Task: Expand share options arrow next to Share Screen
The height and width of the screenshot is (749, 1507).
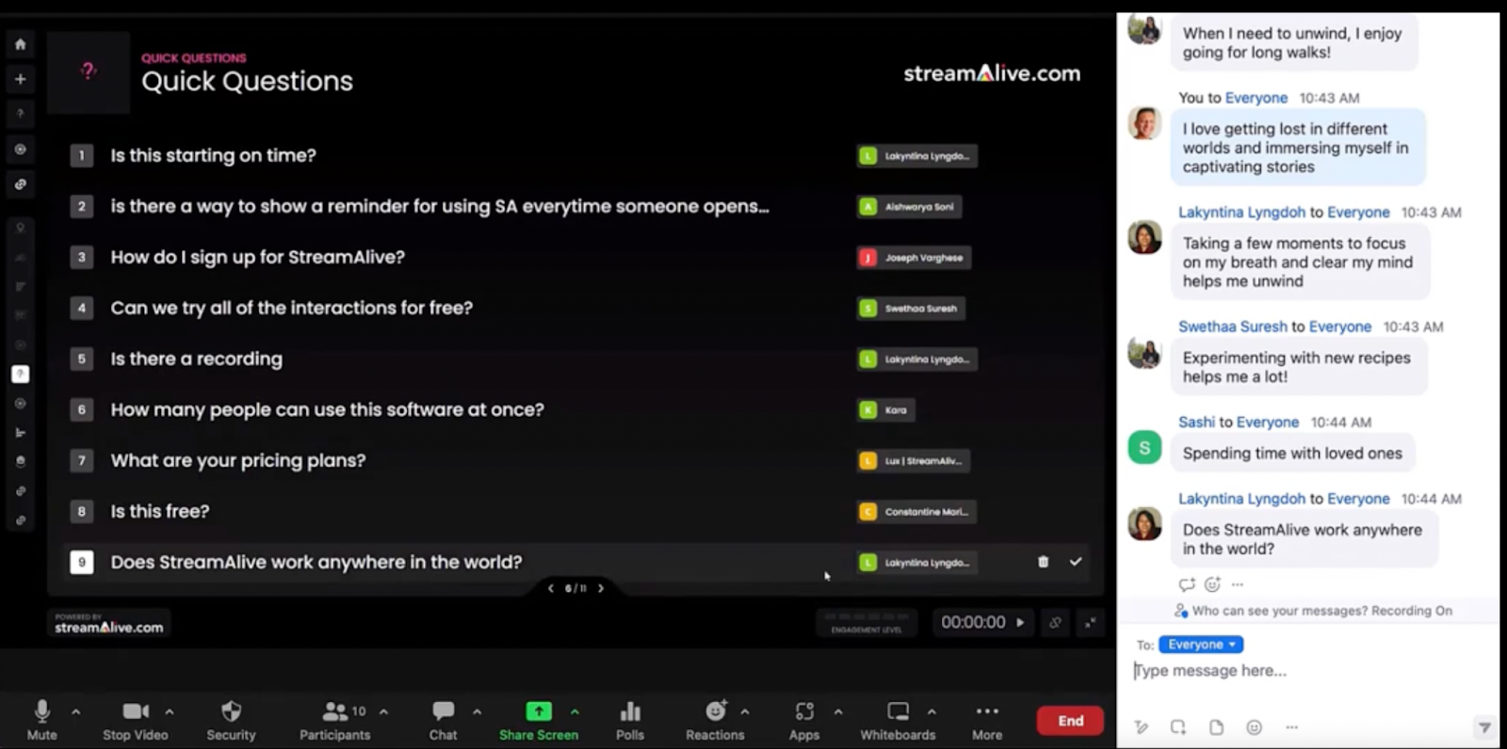Action: 575,711
